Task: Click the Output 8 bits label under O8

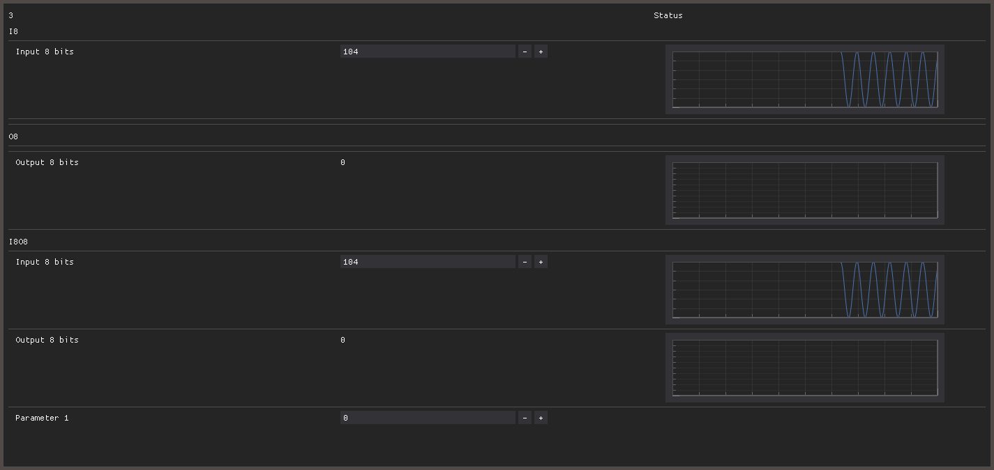Action: (47, 162)
